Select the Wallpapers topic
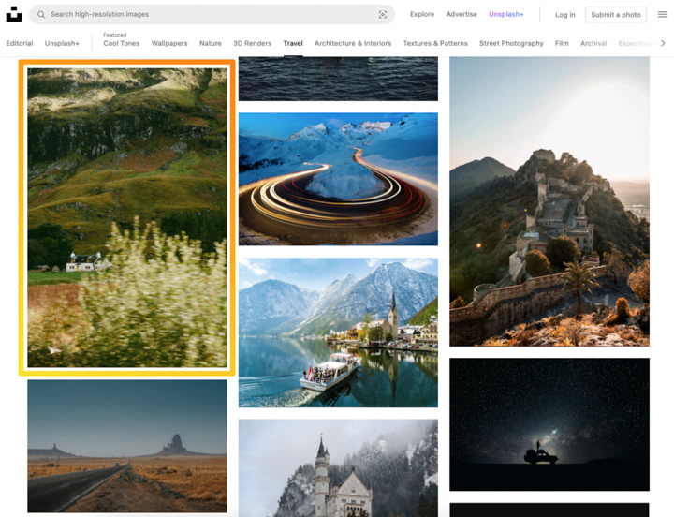The image size is (674, 517). click(169, 43)
